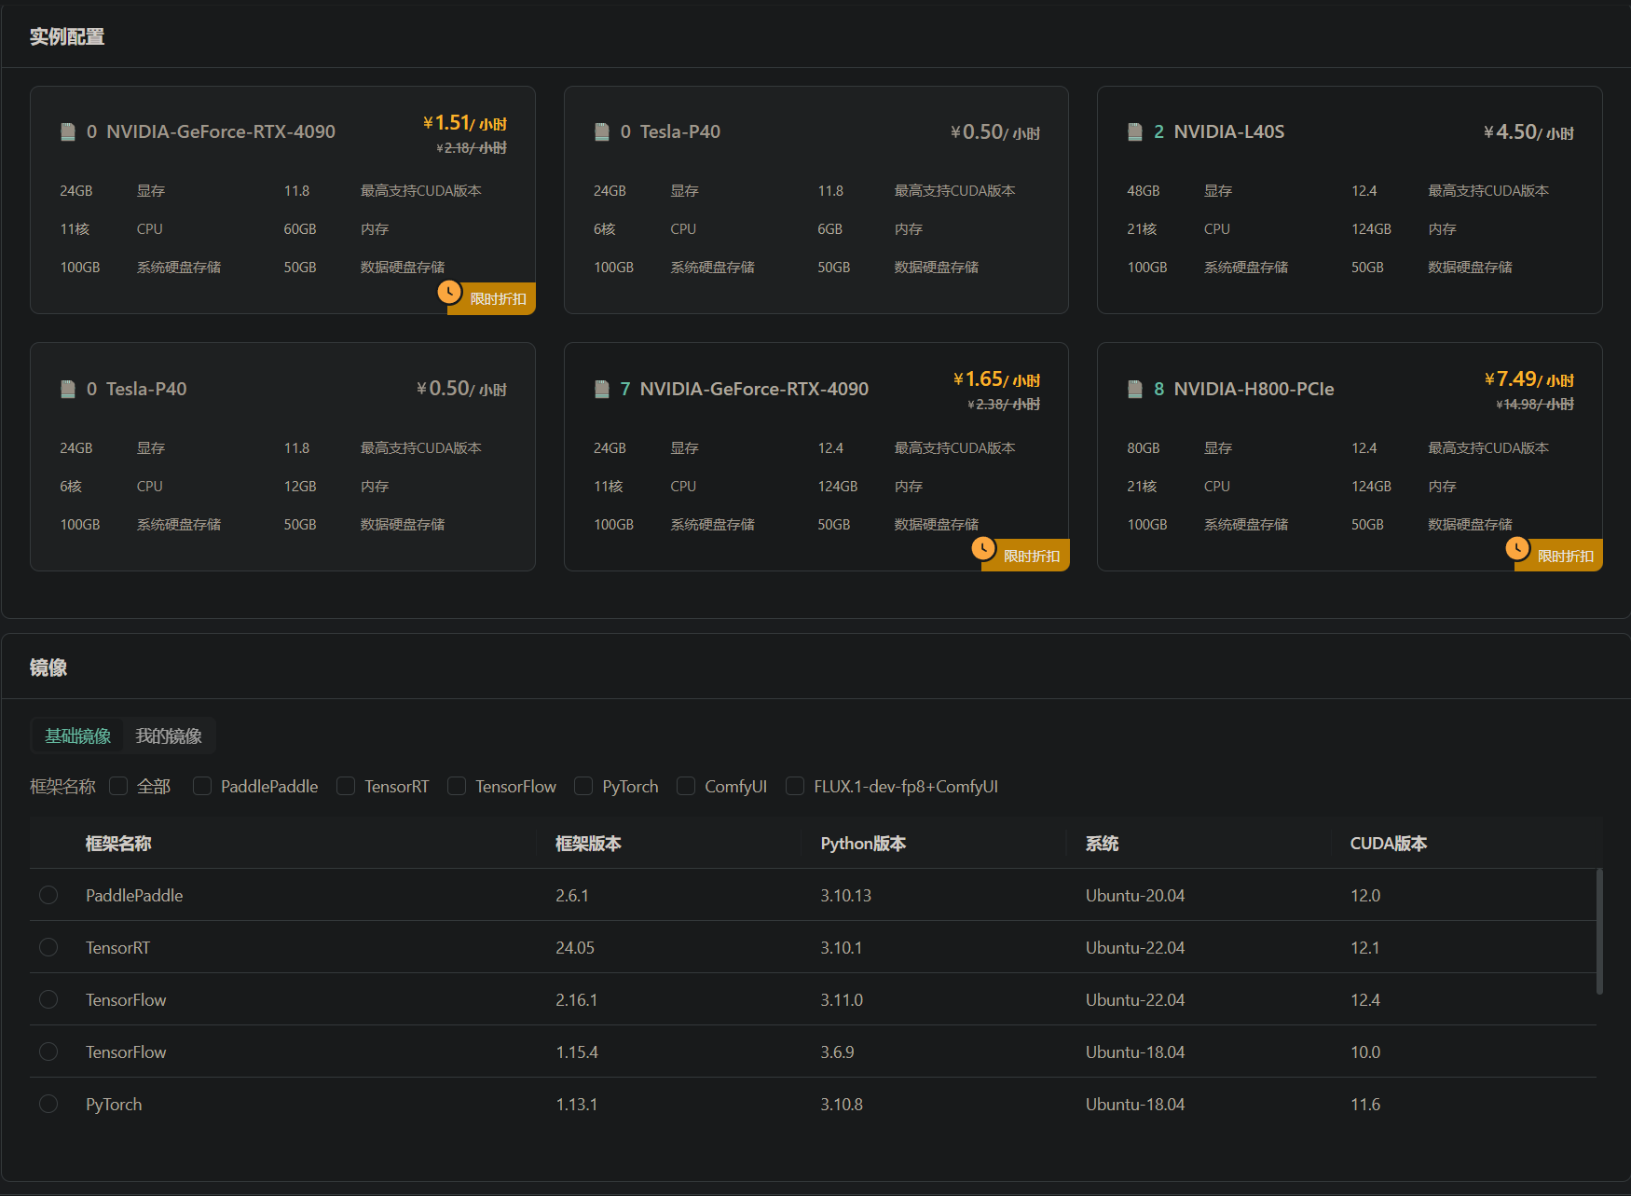
Task: Click the 镜像 section heading
Action: click(x=48, y=667)
